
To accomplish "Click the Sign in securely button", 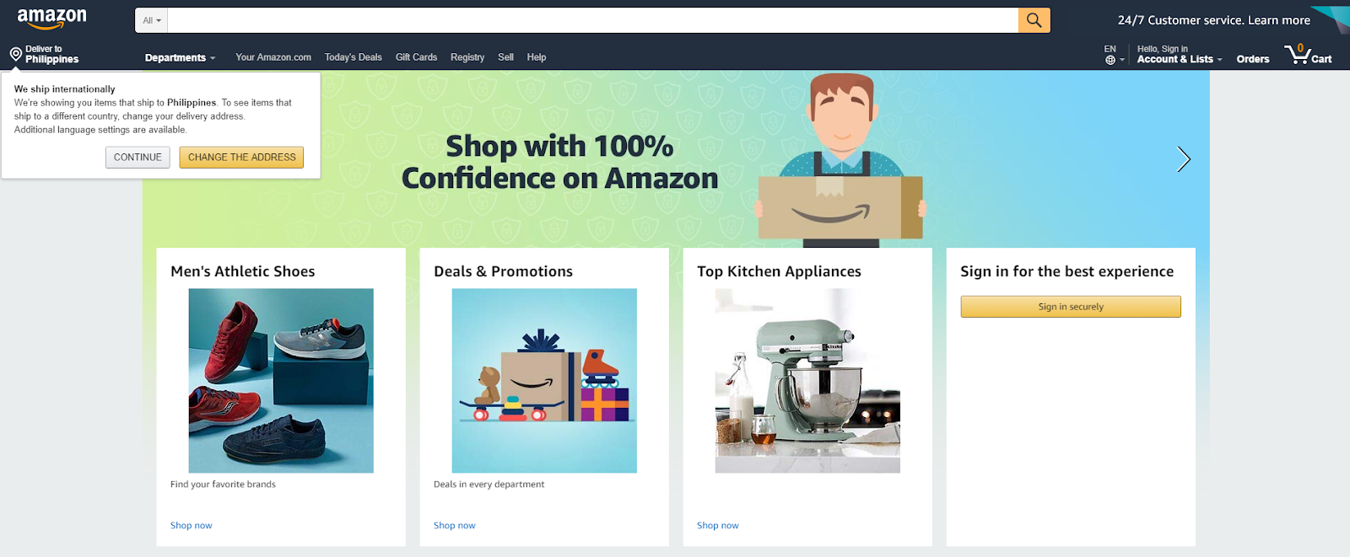I will point(1071,307).
